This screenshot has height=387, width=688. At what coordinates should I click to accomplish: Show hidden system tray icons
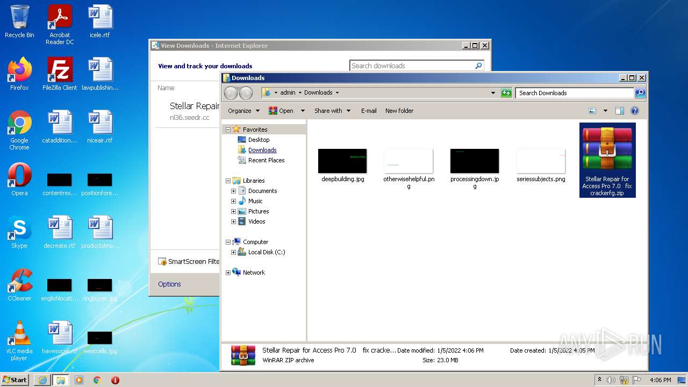(599, 380)
